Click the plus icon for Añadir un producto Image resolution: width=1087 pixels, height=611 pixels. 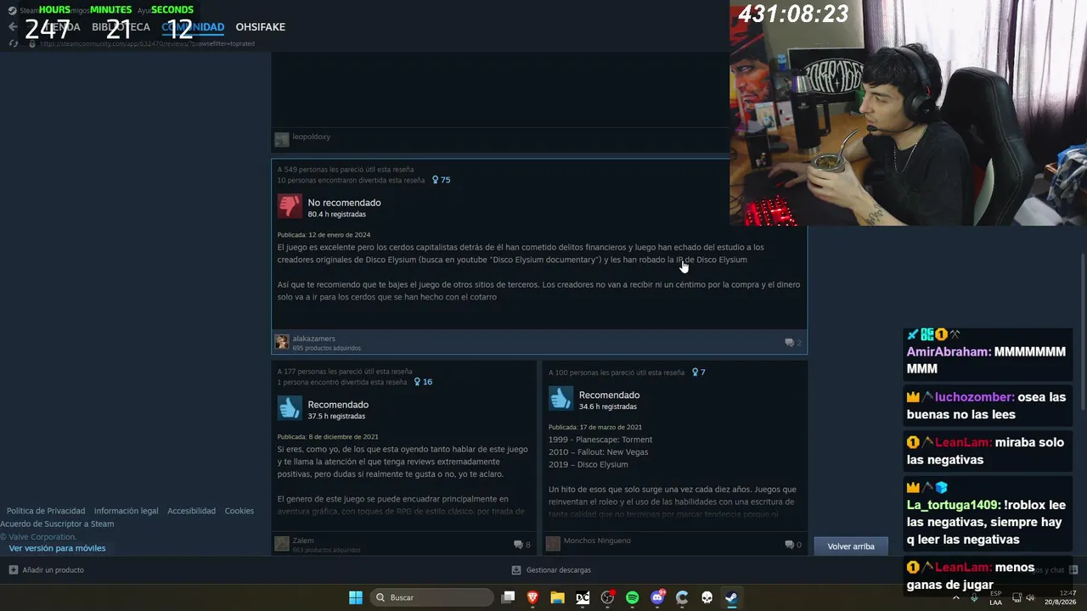click(13, 570)
